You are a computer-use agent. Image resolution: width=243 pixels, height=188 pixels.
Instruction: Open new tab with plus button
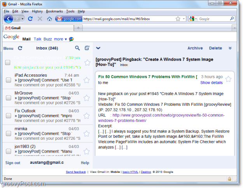pos(78,28)
